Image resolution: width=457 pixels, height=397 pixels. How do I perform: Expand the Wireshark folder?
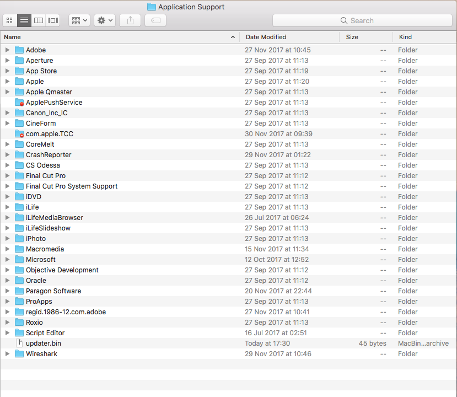[x=7, y=353]
